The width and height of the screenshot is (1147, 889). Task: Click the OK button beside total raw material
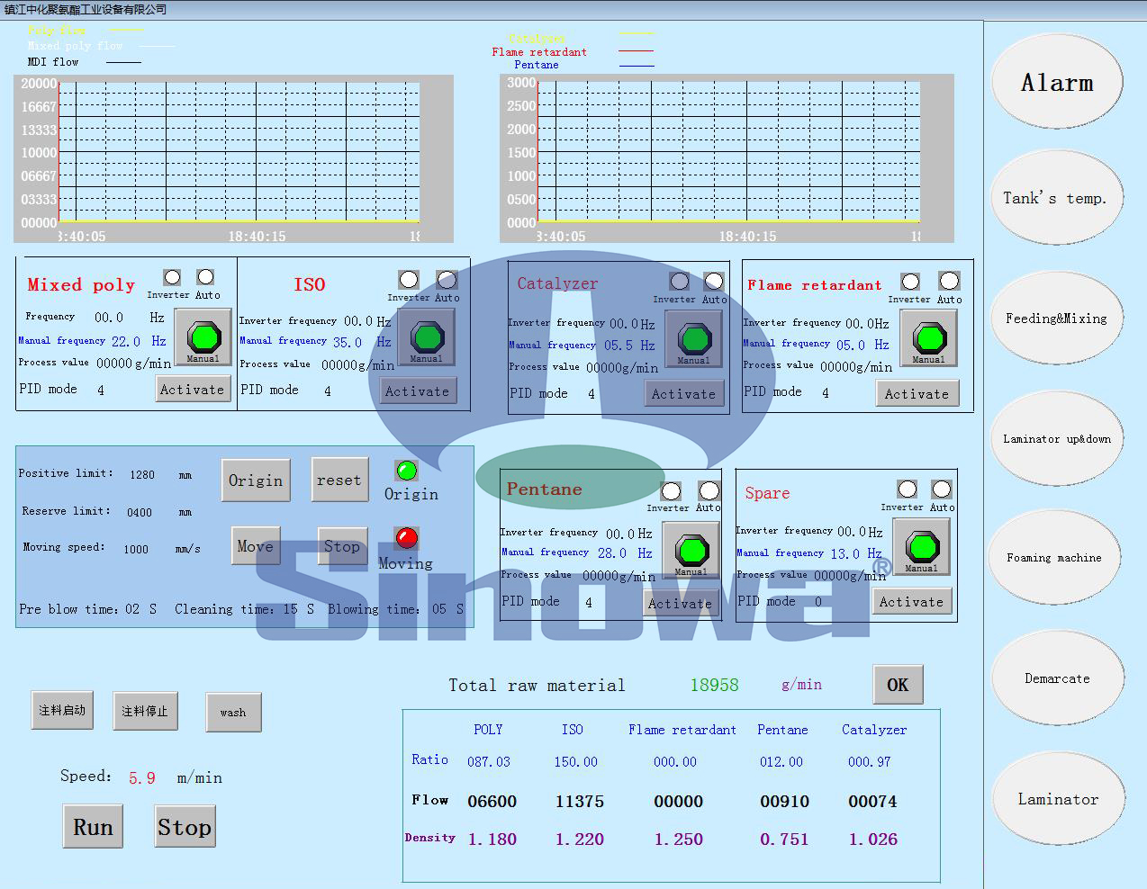pyautogui.click(x=898, y=685)
